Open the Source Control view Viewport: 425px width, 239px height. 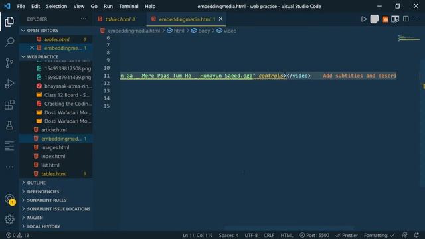(x=9, y=63)
